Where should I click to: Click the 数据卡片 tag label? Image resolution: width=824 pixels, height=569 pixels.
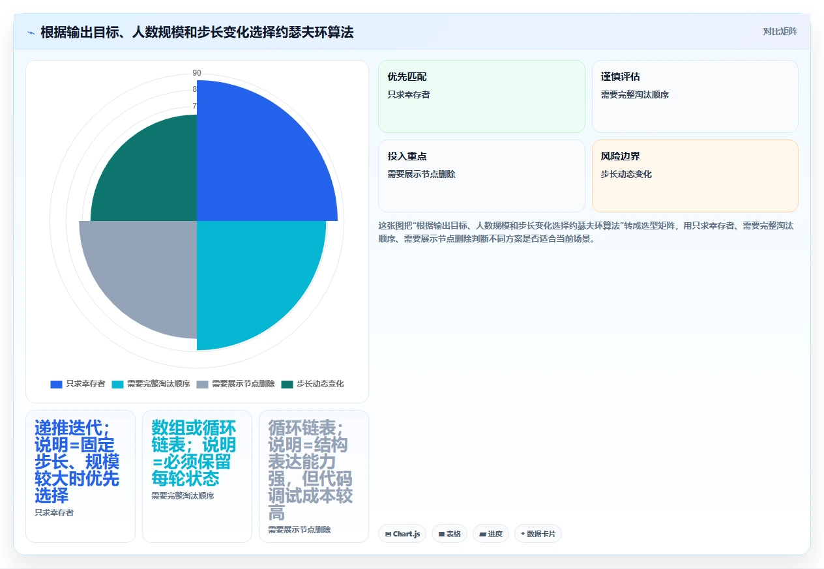coord(541,534)
